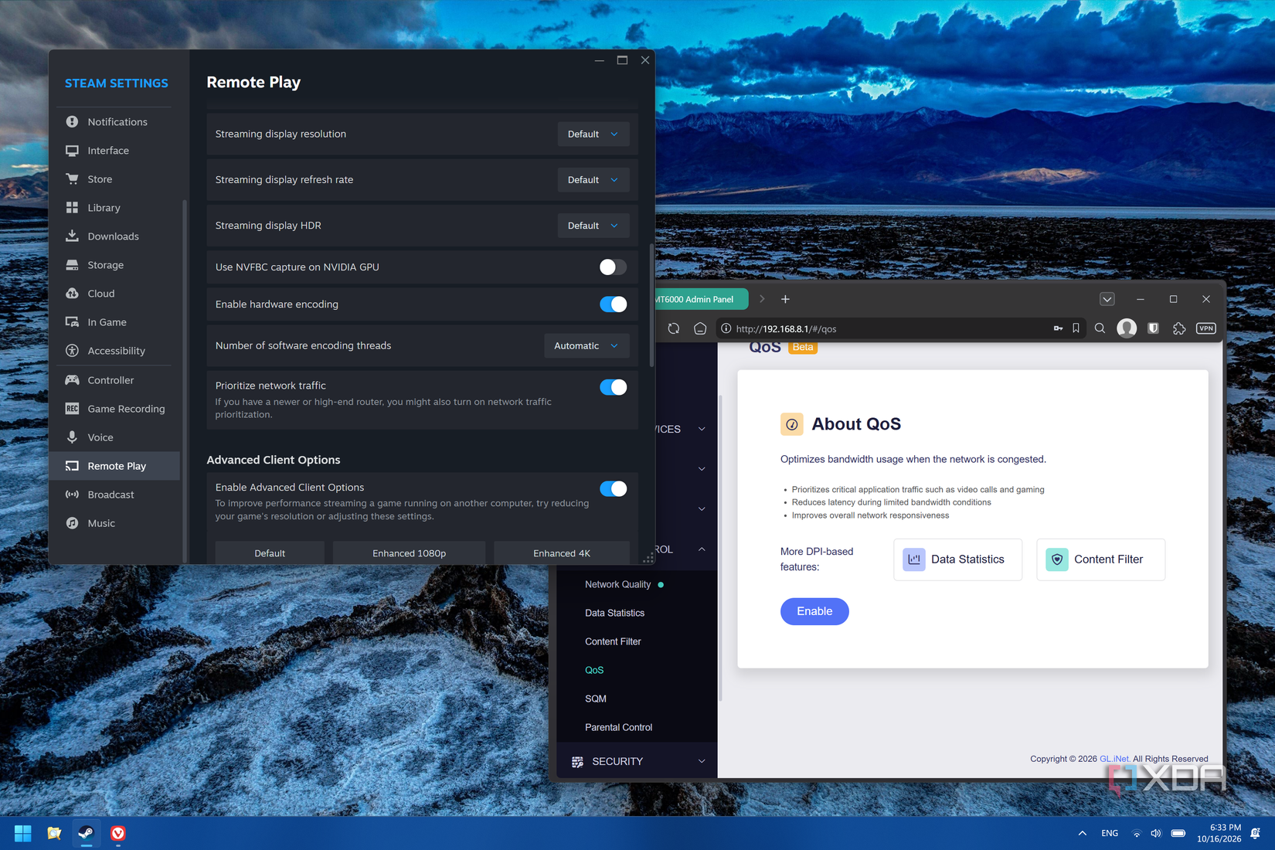The image size is (1275, 850).
Task: Open the Cloud settings icon
Action: coord(72,294)
